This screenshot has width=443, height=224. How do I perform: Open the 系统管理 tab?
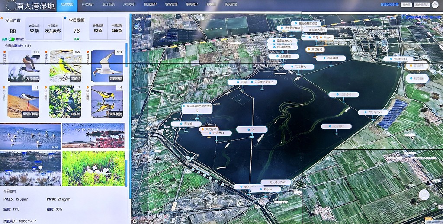click(231, 4)
